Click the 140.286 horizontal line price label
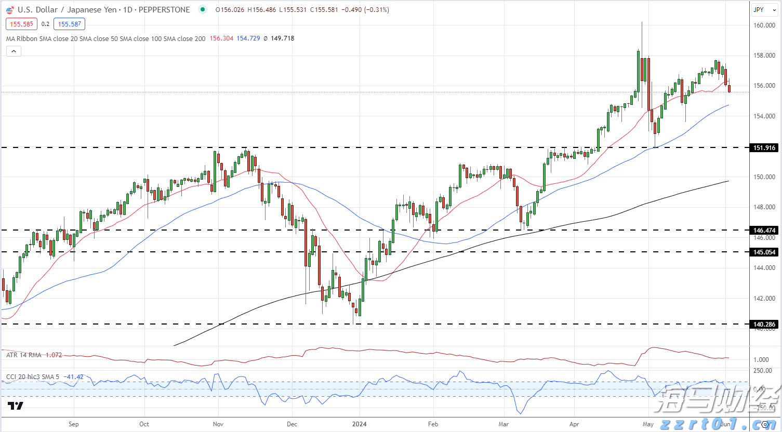782x432 pixels. coord(764,325)
